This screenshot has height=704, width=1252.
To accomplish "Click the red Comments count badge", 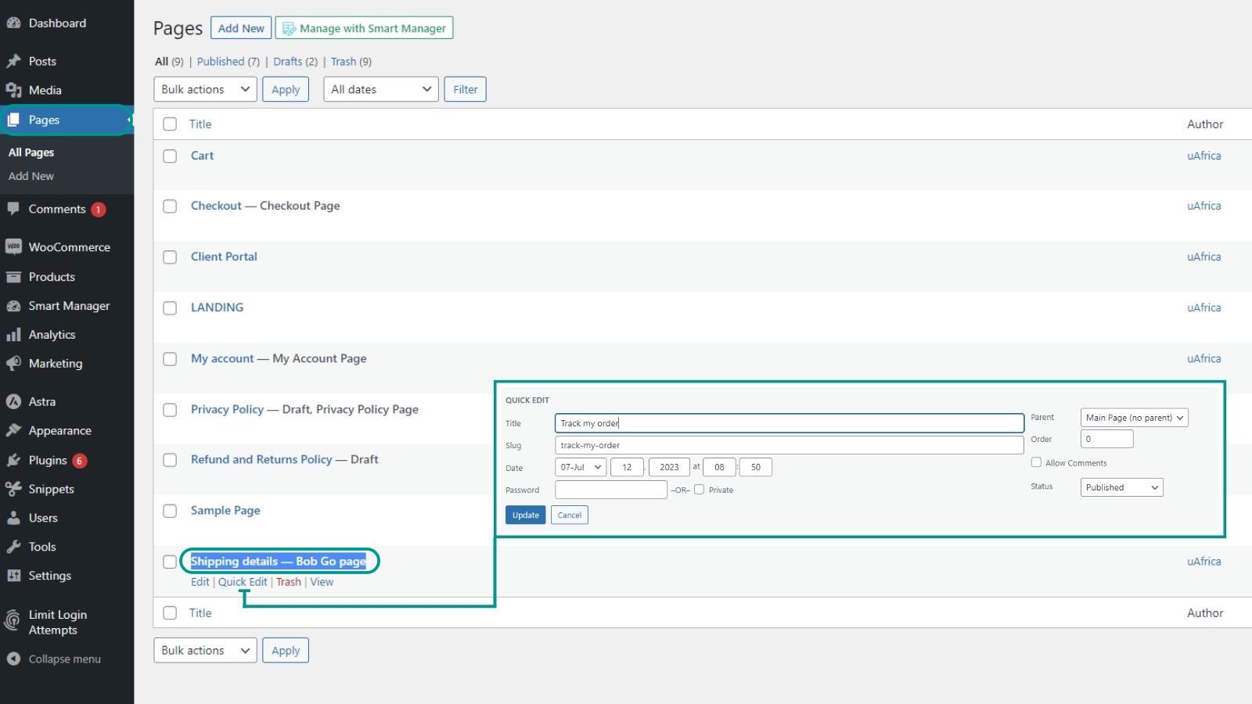I will coord(98,210).
